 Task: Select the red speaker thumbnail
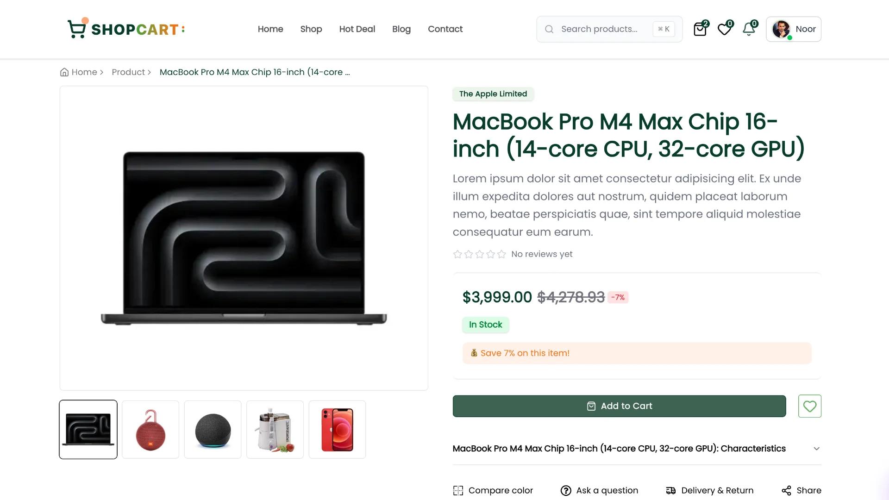point(150,429)
